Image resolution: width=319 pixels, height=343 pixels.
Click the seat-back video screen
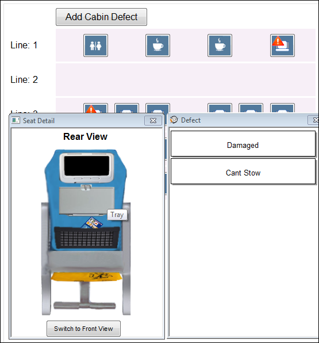point(87,166)
